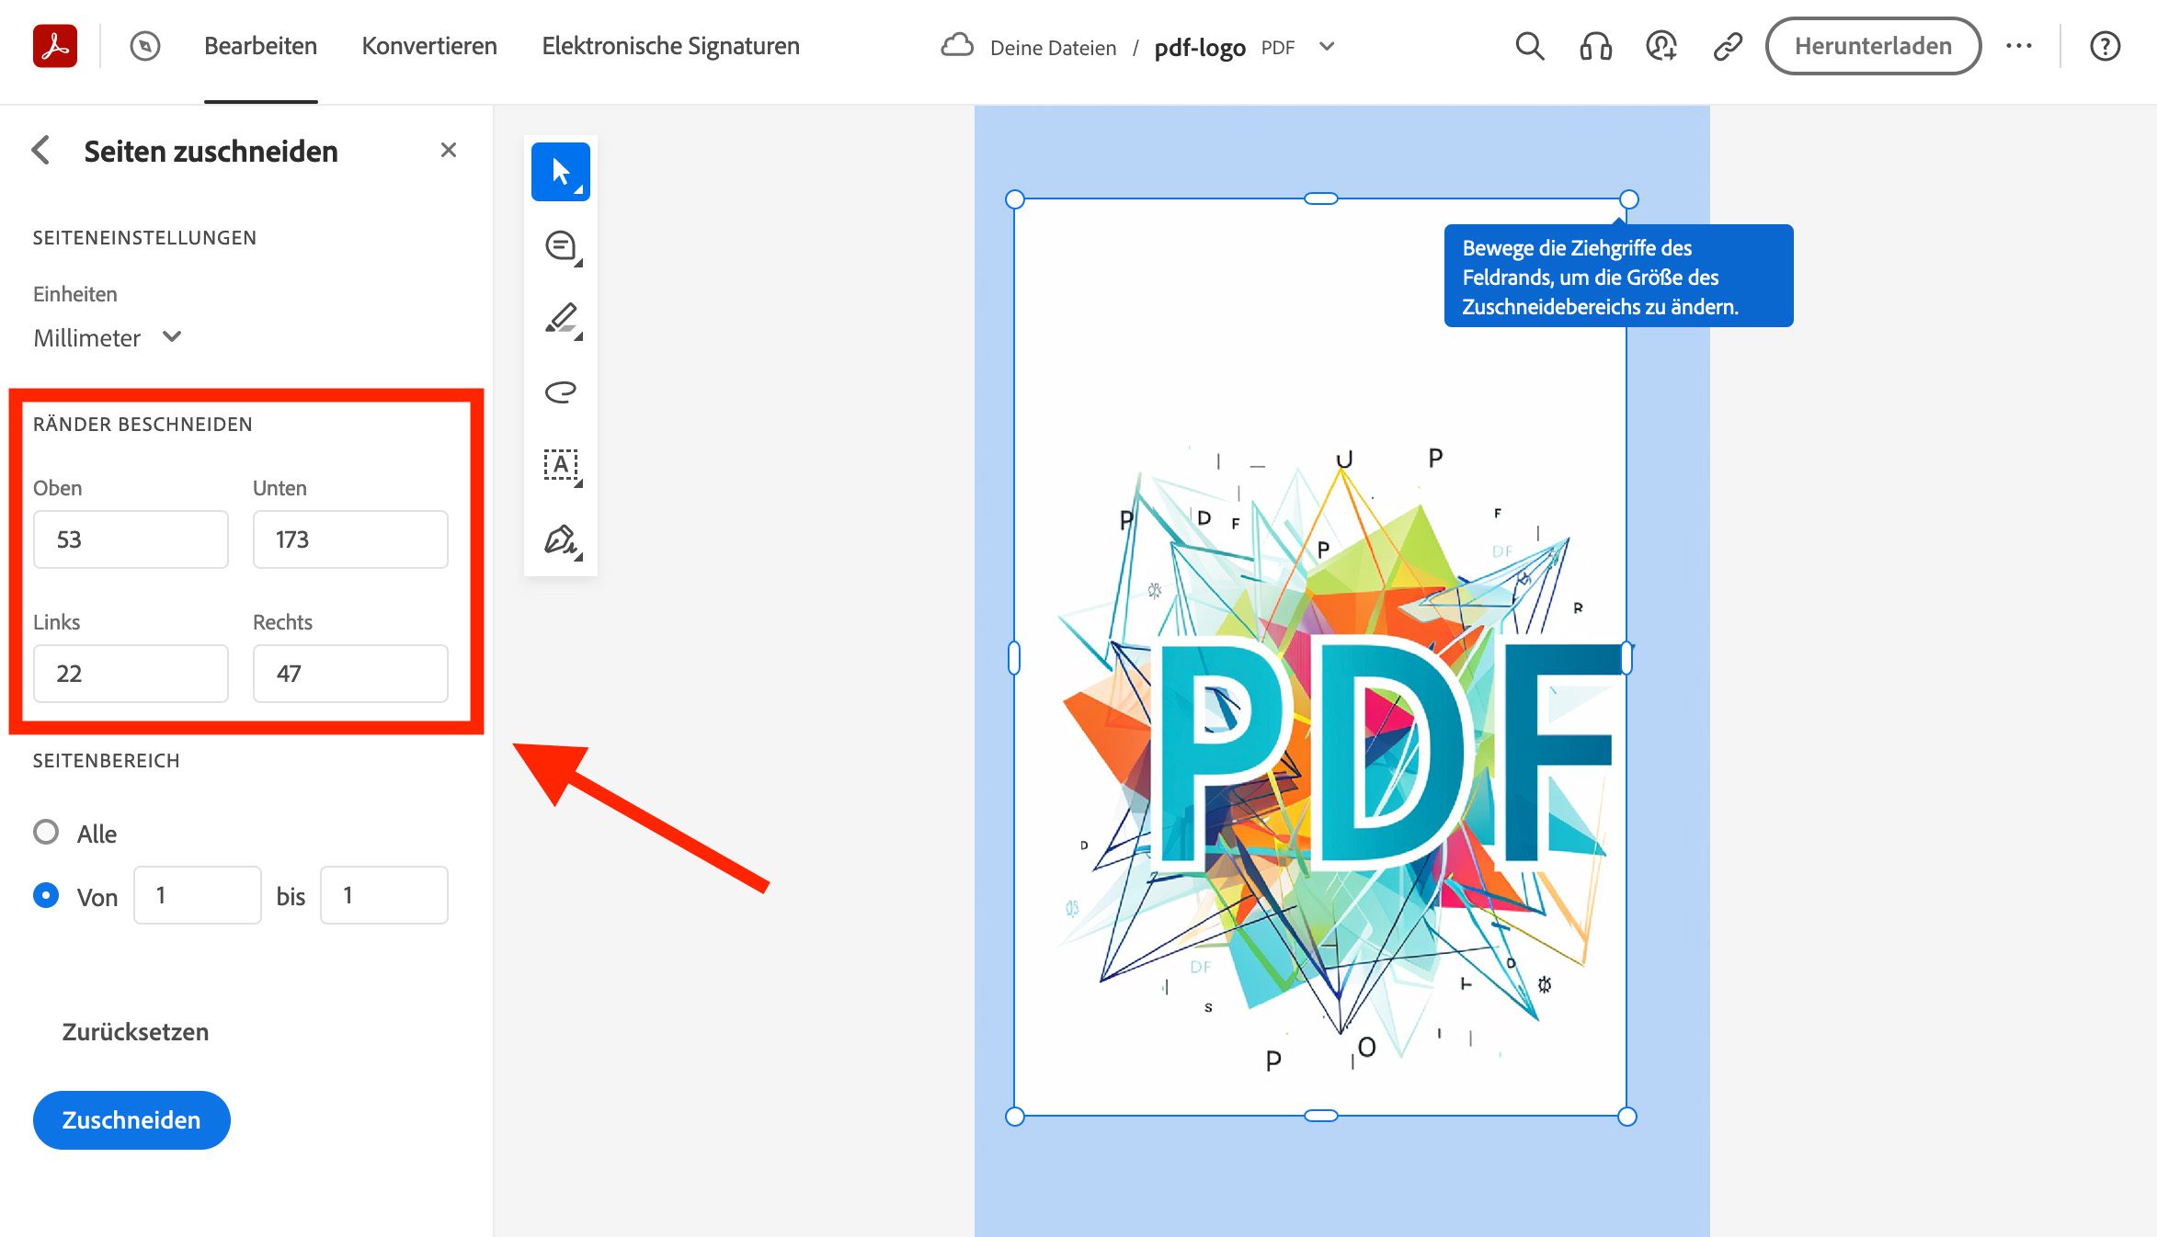
Task: Open the Adobe Acrobat home logo
Action: coord(55,46)
